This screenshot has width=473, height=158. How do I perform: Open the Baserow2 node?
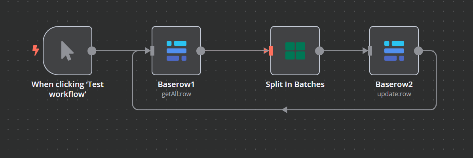coord(394,51)
